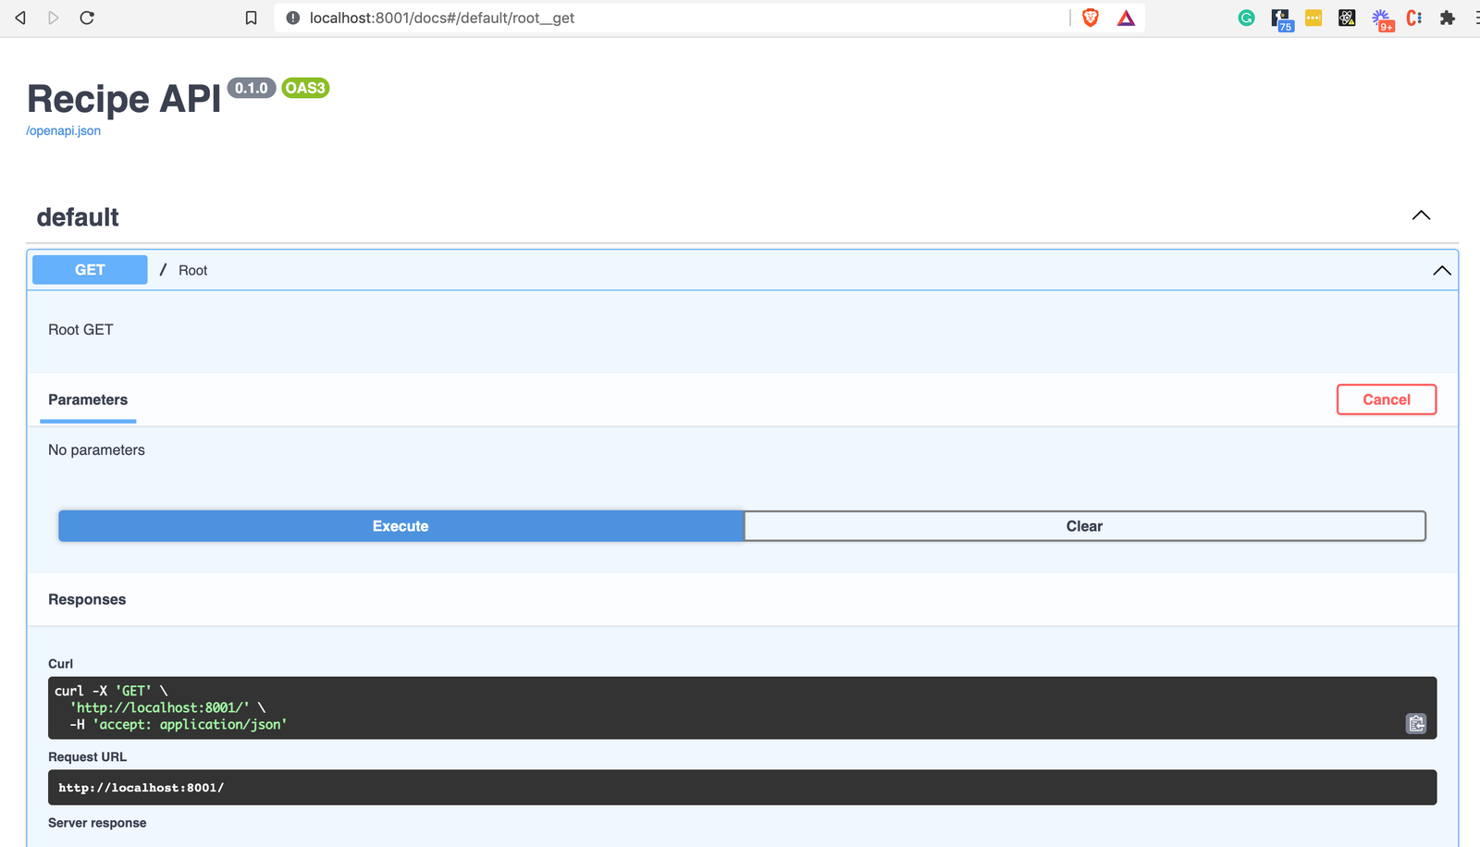1480x847 pixels.
Task: Execute the Root GET request
Action: [x=401, y=526]
